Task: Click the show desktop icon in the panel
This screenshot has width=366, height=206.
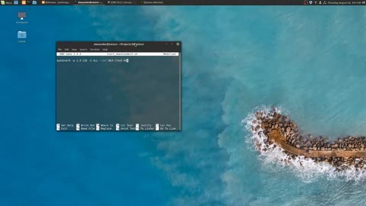Action: coord(16,2)
